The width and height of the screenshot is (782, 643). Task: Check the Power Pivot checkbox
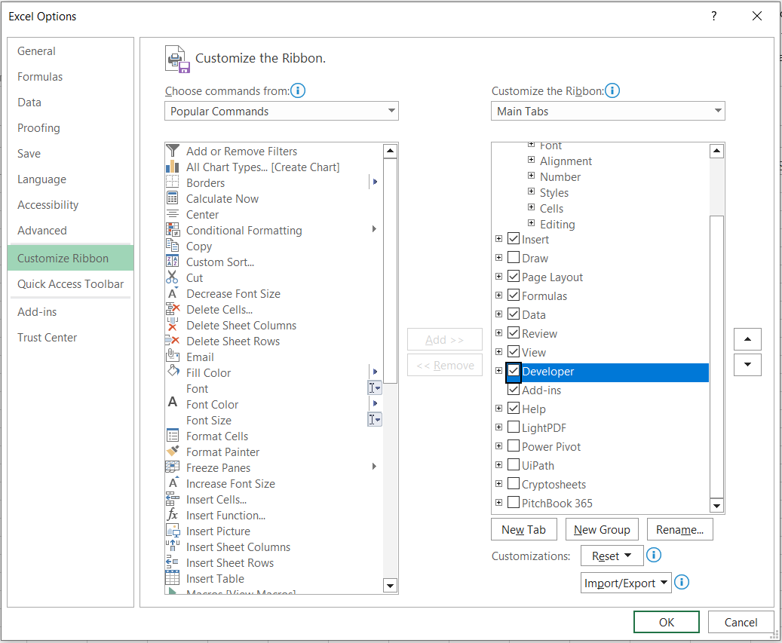(x=514, y=446)
